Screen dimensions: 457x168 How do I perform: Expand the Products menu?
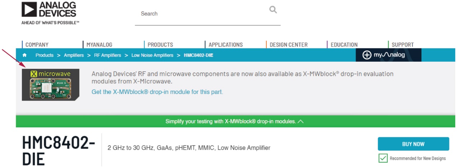(160, 45)
